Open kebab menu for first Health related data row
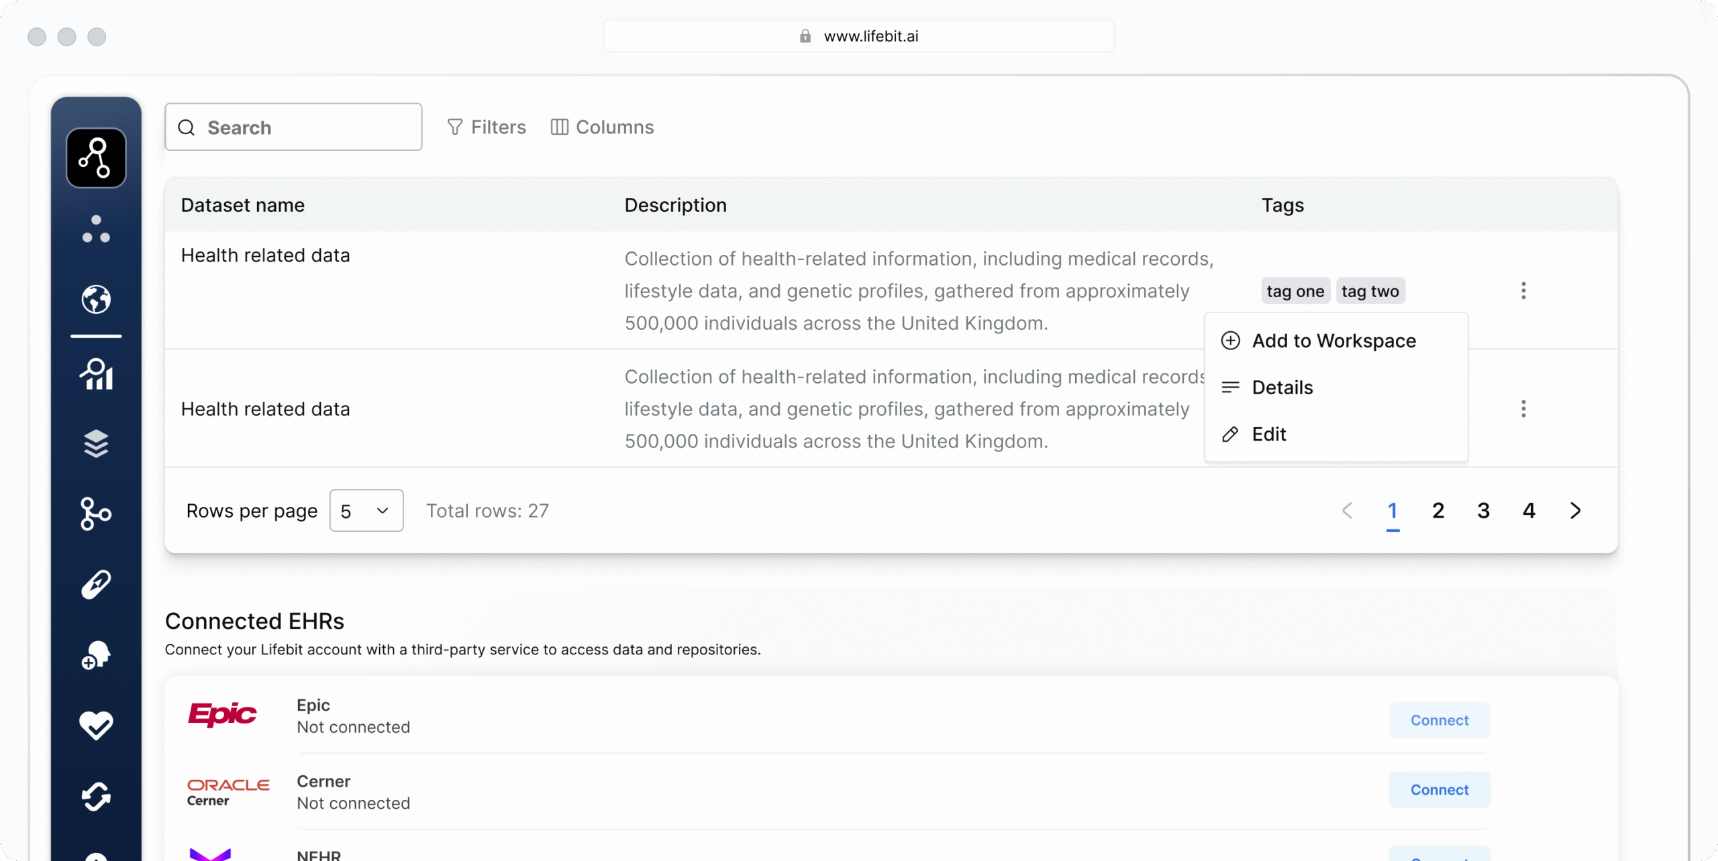 (1523, 290)
